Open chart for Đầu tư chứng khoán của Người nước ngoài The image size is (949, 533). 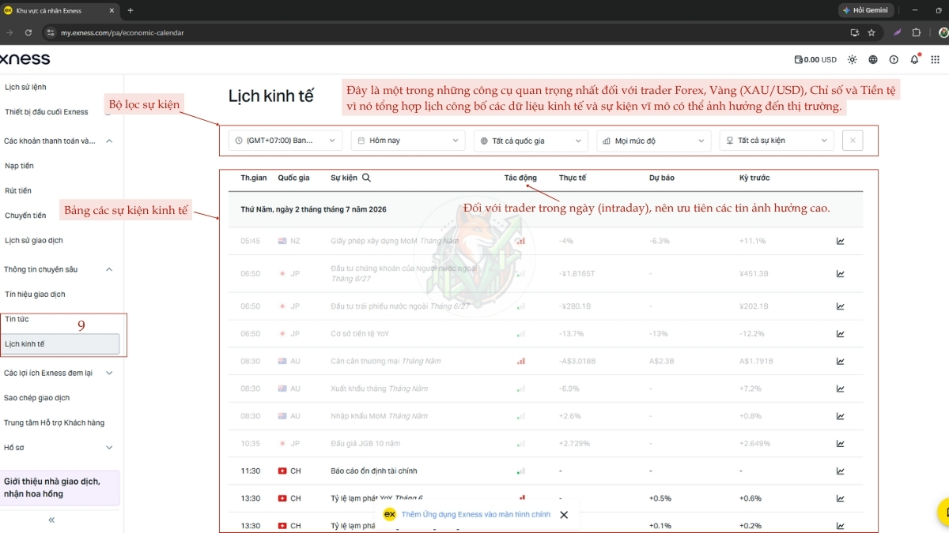tap(841, 274)
